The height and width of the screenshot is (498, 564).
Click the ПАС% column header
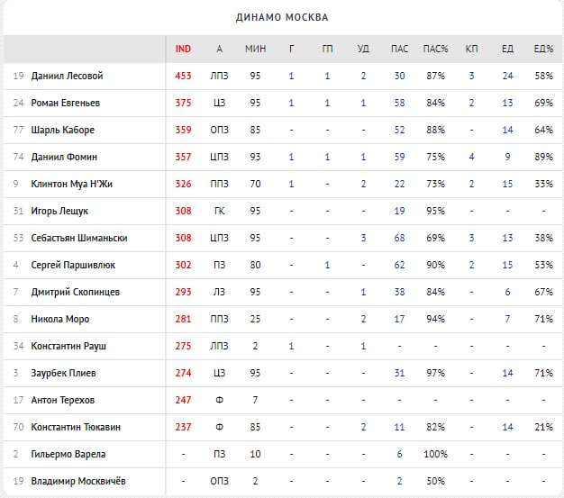point(435,49)
